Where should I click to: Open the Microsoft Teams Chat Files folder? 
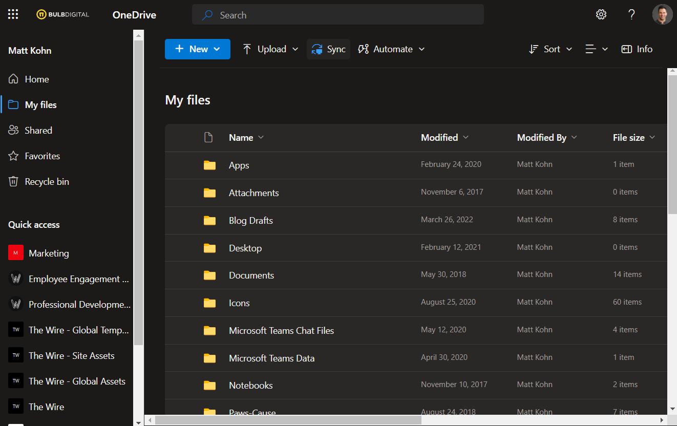pyautogui.click(x=282, y=330)
